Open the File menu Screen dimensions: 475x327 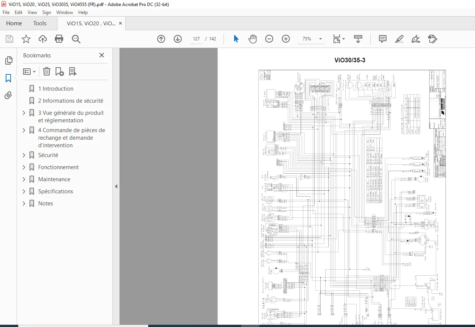(x=6, y=12)
